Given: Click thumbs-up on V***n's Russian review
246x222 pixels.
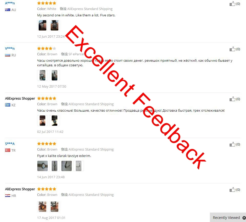Looking at the screenshot, I should click(x=232, y=49).
